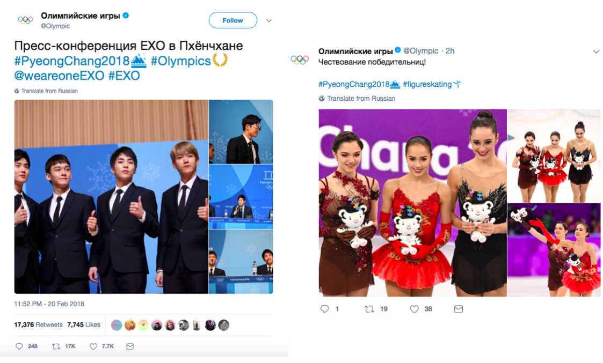Translate the EXO tweet from Russian
Screen dimensions: 603x363
coord(49,91)
